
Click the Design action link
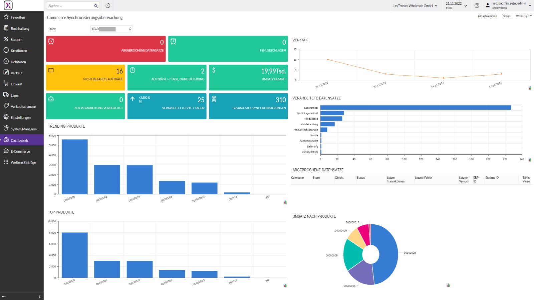[x=506, y=16]
